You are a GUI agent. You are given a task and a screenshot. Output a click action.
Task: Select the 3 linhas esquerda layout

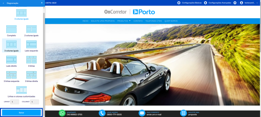click(11, 75)
